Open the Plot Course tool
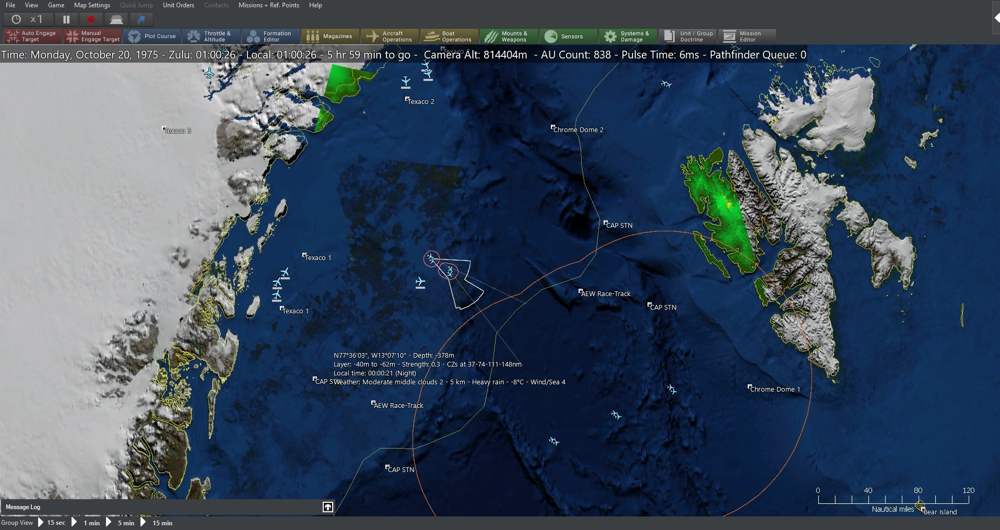1000x530 pixels. 152,36
